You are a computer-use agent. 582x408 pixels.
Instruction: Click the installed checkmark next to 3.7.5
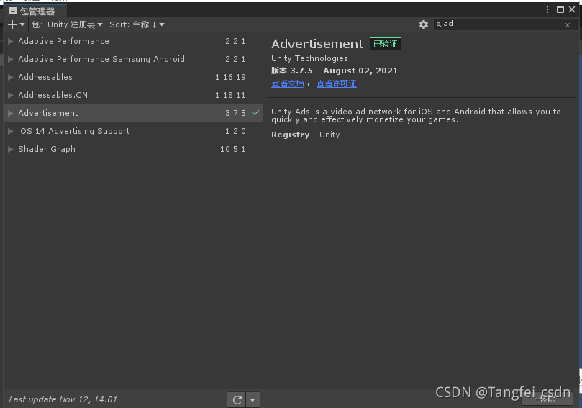point(255,112)
